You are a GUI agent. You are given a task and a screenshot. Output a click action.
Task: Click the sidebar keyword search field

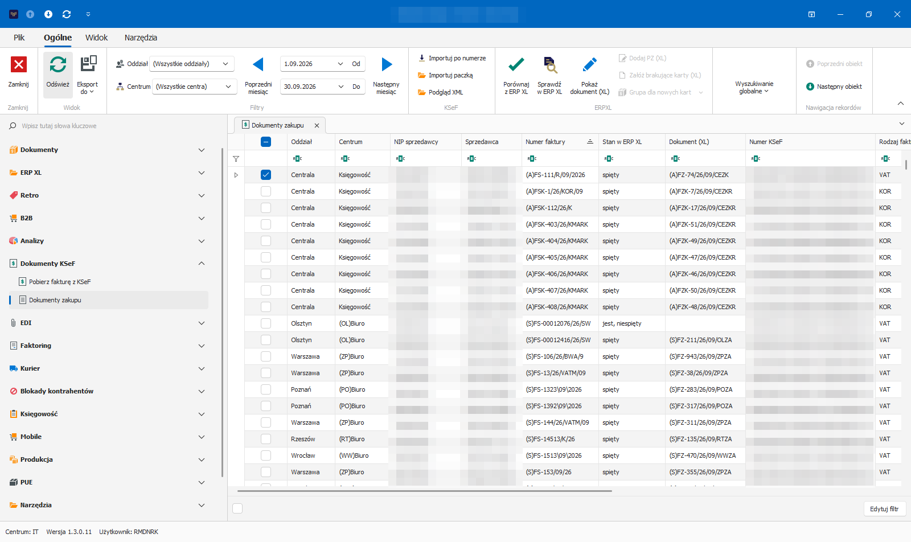click(114, 126)
